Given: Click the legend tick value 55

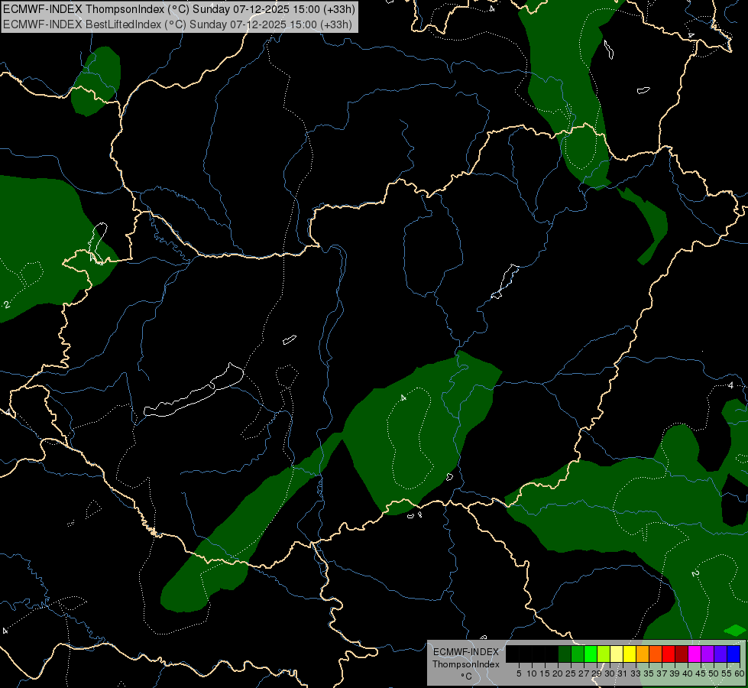Looking at the screenshot, I should click(x=727, y=673).
